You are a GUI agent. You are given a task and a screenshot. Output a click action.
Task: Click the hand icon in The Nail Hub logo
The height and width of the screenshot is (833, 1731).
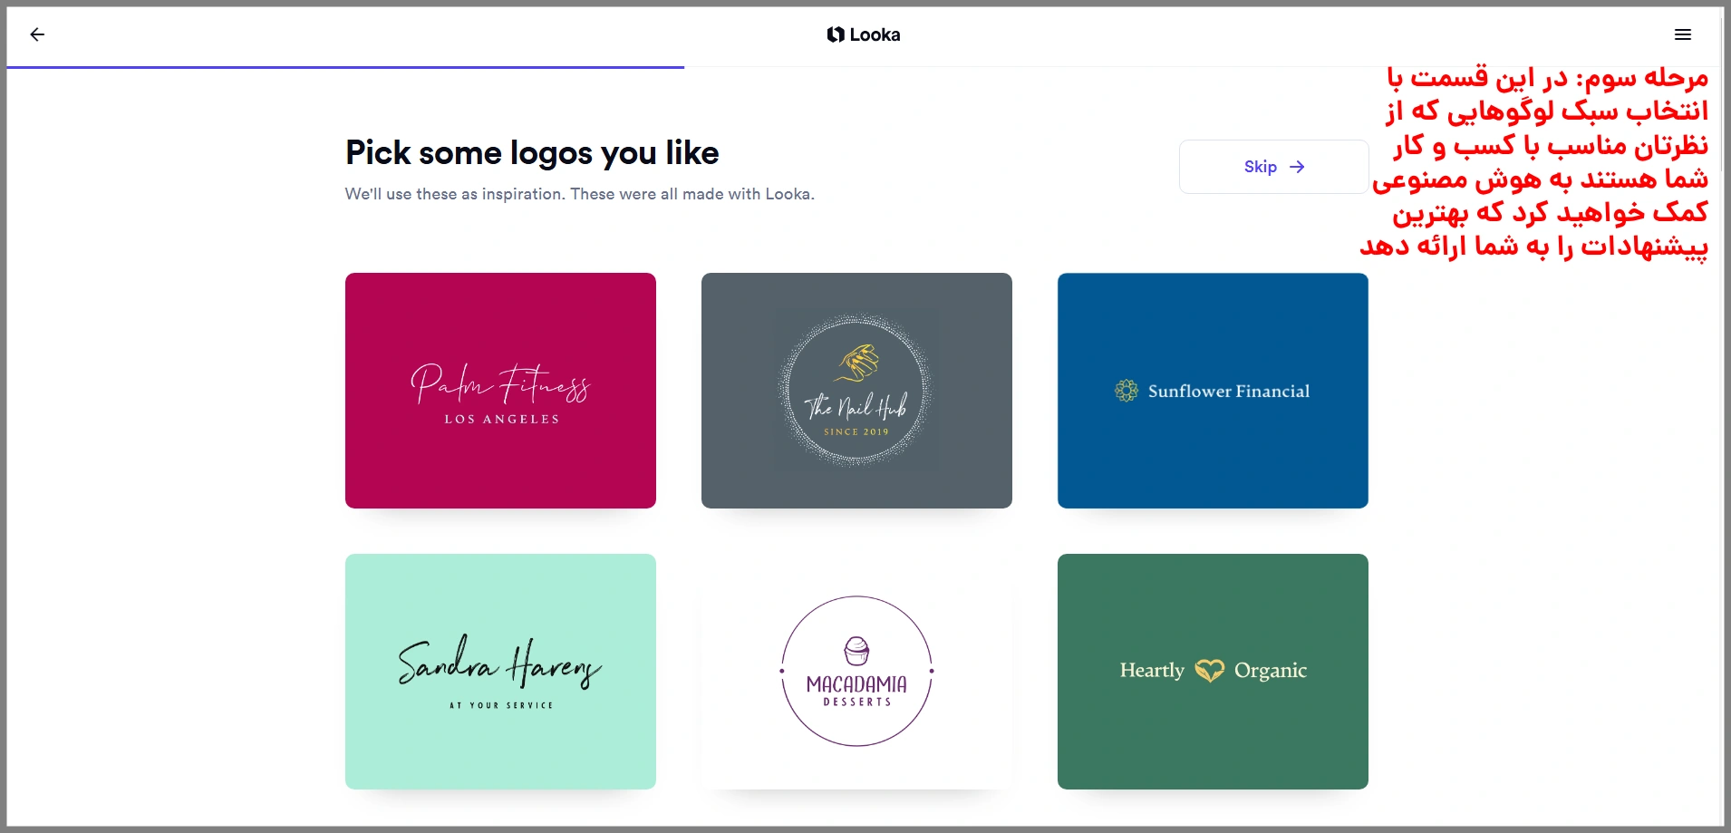[857, 363]
